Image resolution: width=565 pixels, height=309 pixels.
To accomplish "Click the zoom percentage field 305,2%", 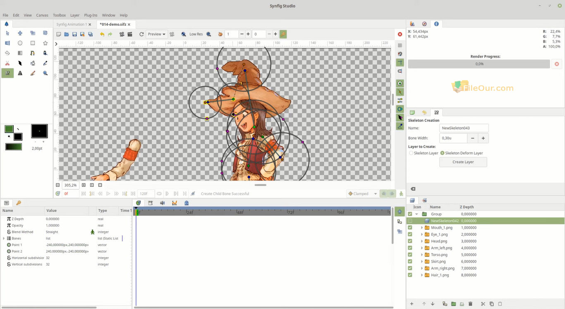I will [71, 185].
